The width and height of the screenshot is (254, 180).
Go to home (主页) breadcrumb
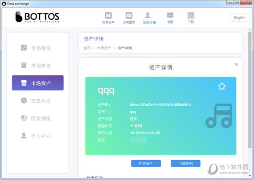pyautogui.click(x=87, y=48)
